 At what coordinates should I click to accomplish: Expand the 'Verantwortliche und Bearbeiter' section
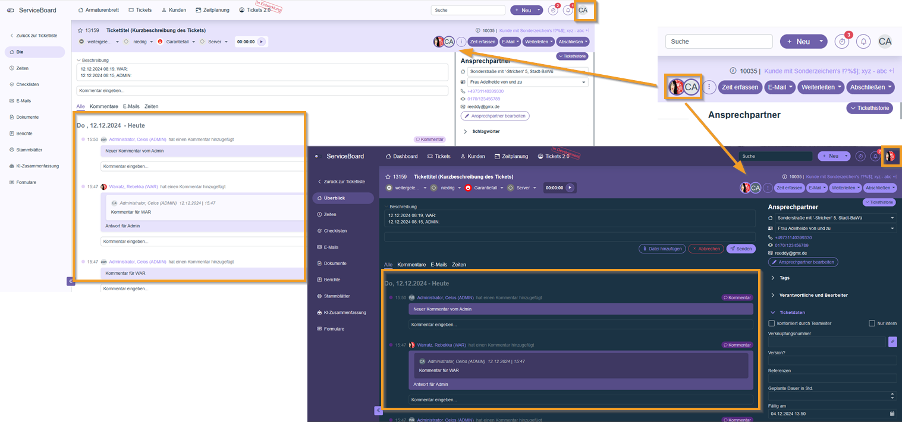(x=773, y=295)
